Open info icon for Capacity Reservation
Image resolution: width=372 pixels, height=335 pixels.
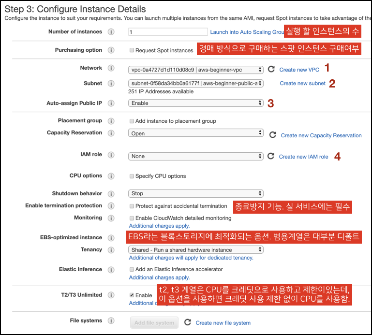coord(111,133)
